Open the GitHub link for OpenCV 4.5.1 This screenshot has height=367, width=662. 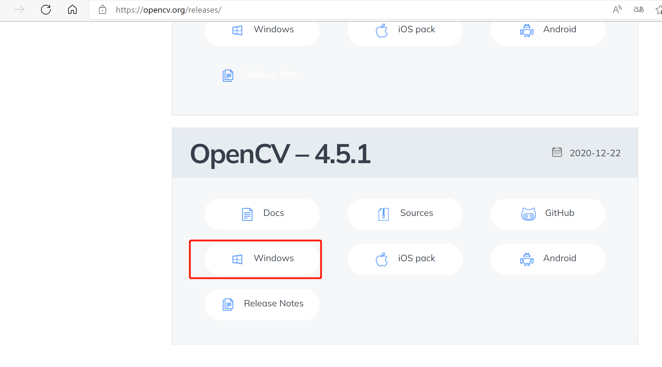tap(548, 214)
